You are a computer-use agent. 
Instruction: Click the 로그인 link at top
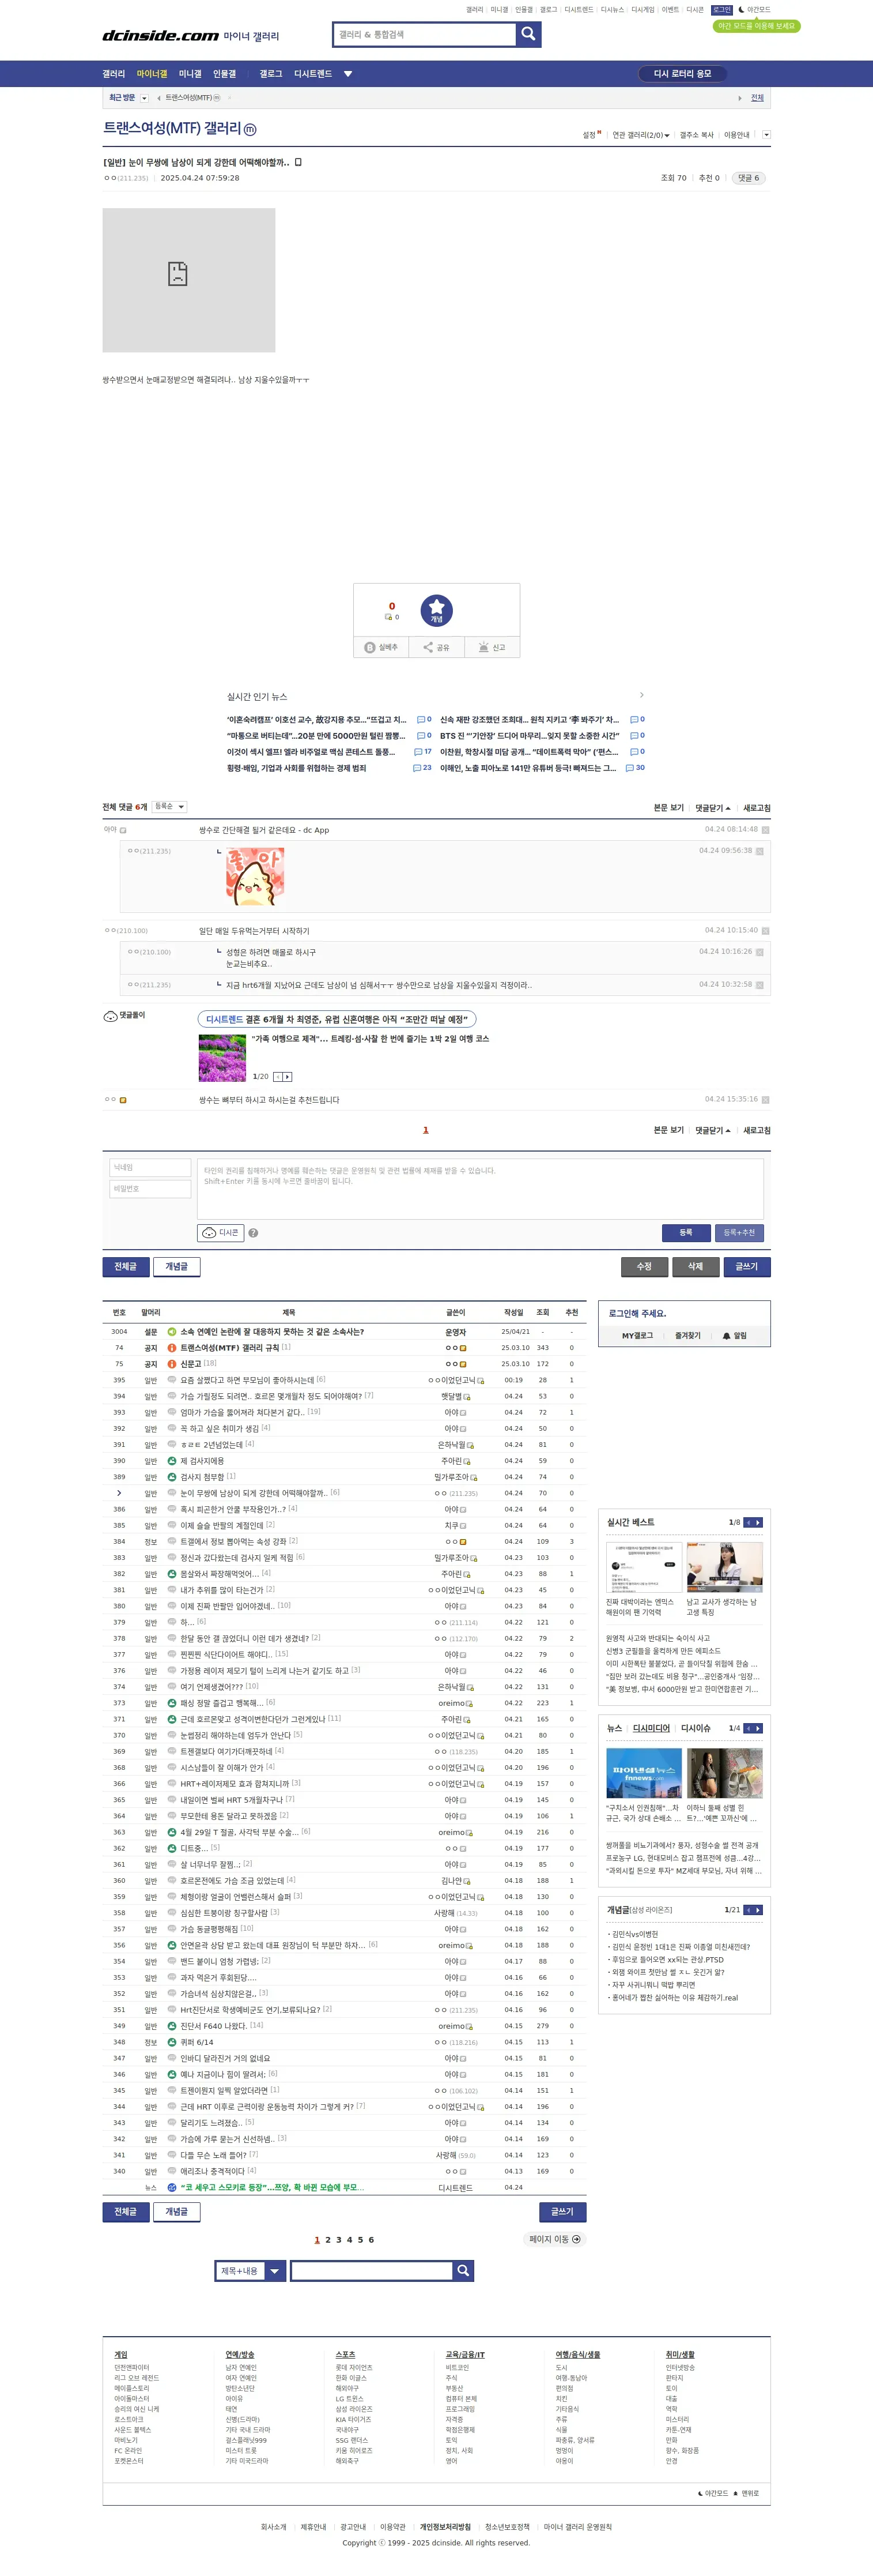point(722,10)
